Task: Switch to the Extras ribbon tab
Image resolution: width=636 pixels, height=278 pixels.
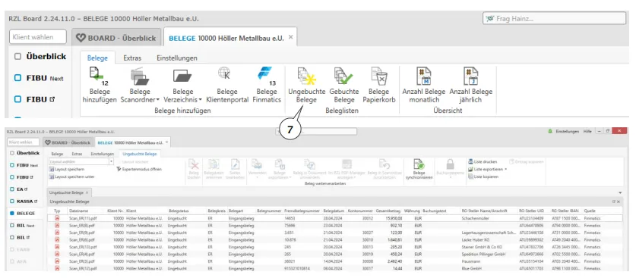Action: (132, 58)
